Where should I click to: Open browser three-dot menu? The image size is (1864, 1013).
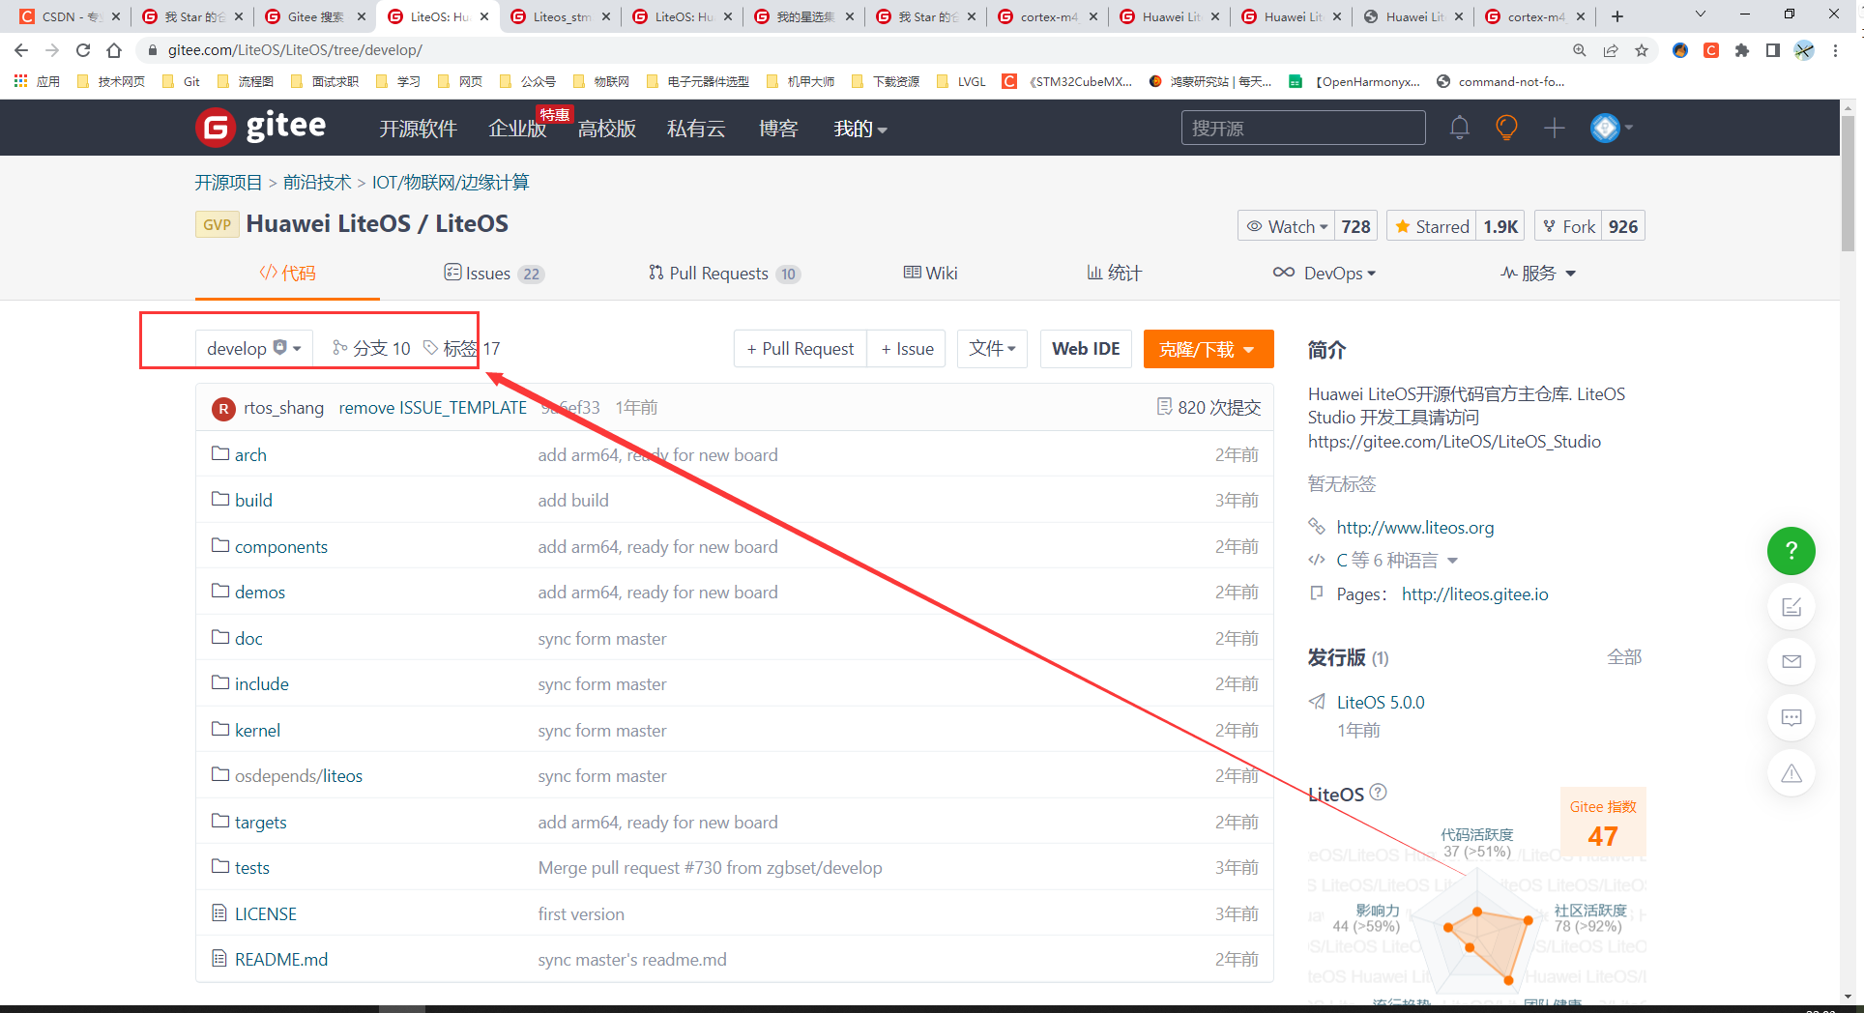pyautogui.click(x=1835, y=50)
